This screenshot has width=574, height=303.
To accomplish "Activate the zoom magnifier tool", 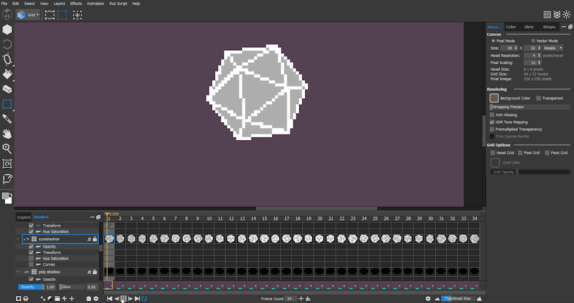I will pyautogui.click(x=7, y=149).
